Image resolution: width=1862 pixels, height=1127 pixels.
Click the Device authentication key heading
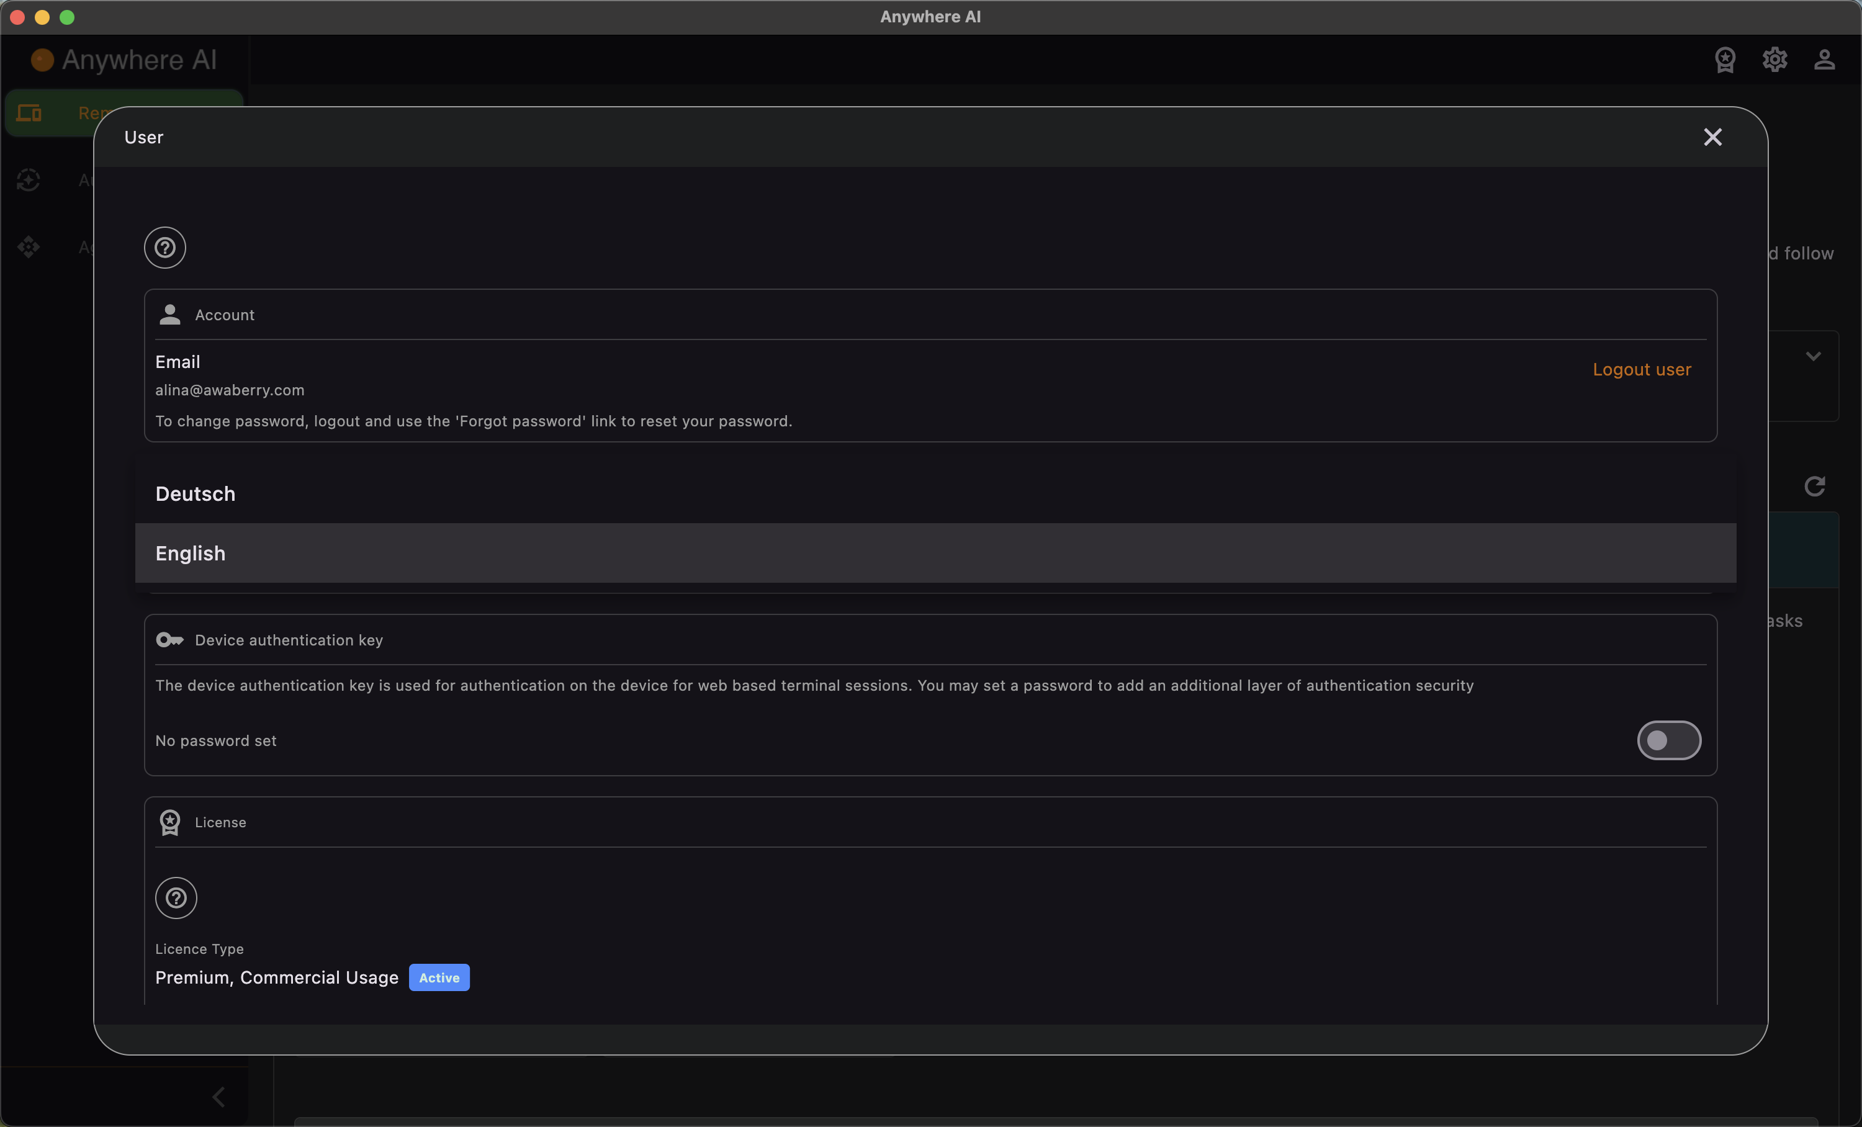click(289, 640)
